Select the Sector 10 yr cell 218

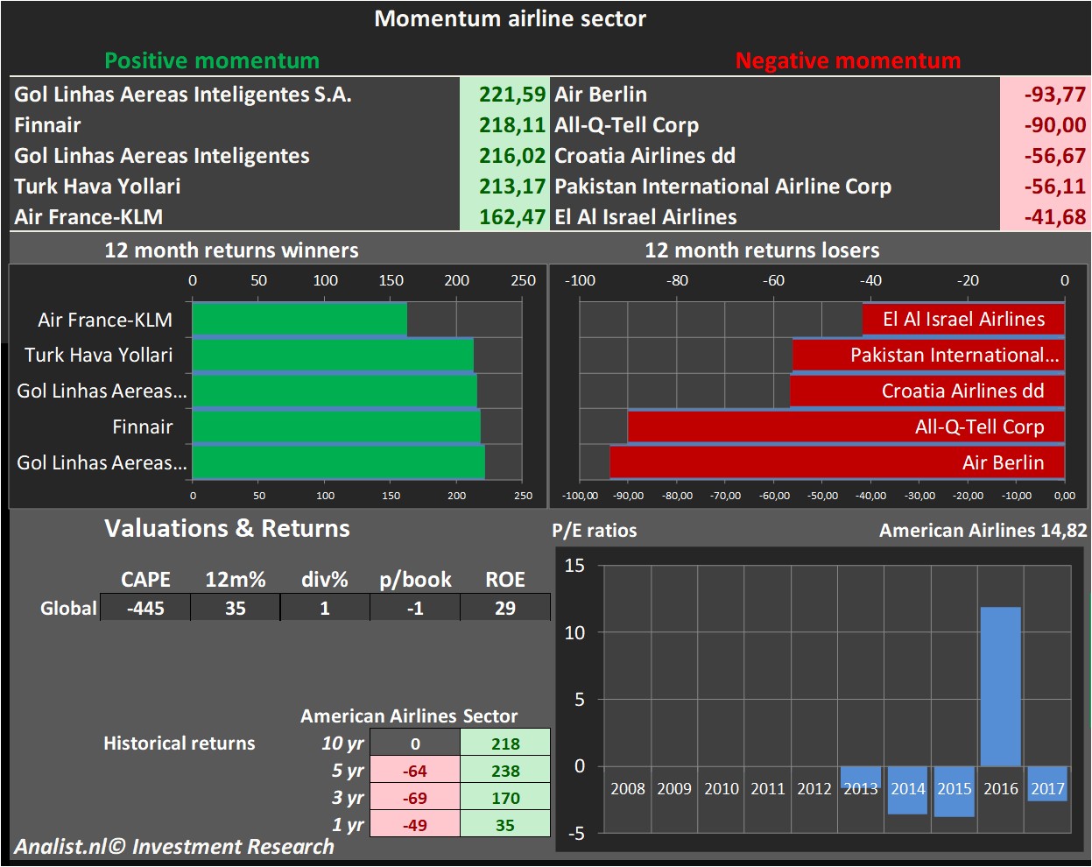(505, 744)
